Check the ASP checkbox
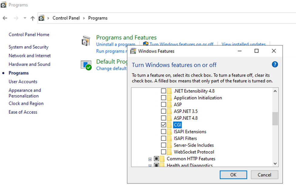The width and height of the screenshot is (296, 187). (163, 104)
